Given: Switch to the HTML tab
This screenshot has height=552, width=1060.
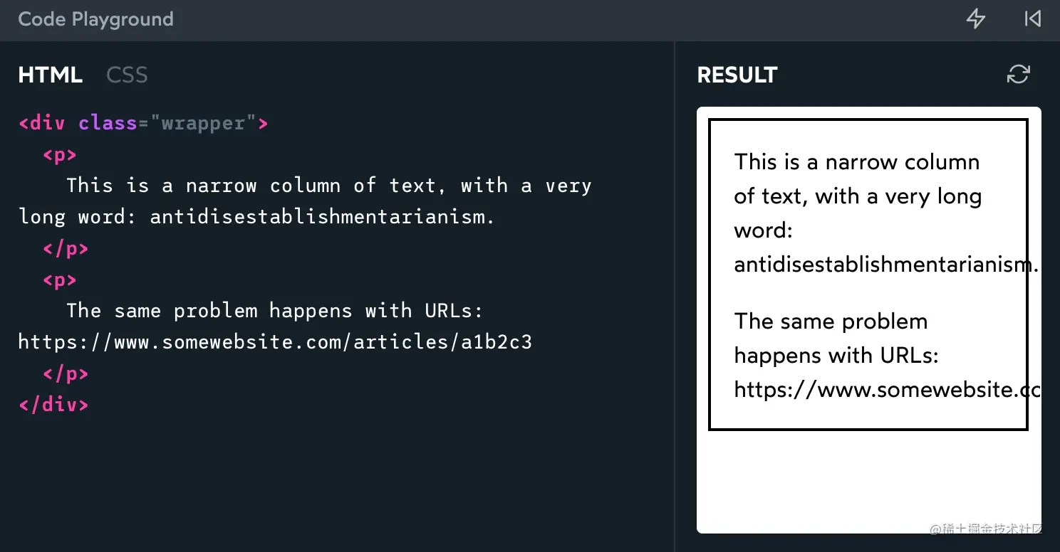Looking at the screenshot, I should [x=50, y=75].
